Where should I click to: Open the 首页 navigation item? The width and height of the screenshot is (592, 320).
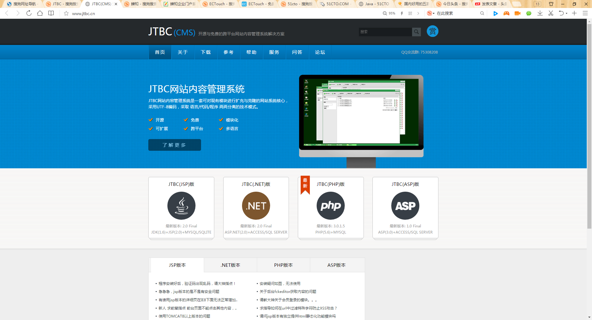[160, 52]
